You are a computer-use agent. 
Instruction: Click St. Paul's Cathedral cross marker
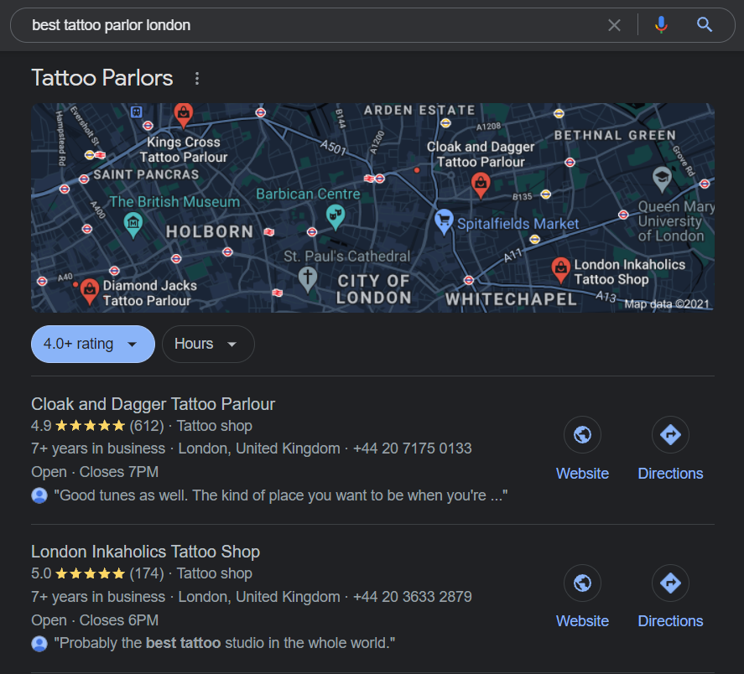(x=308, y=280)
